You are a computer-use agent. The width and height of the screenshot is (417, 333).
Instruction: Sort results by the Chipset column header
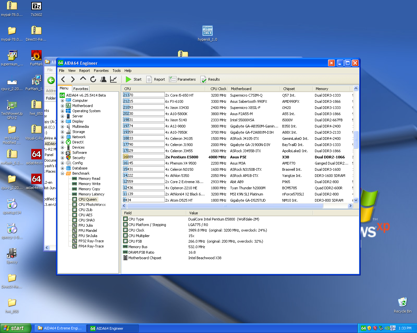pyautogui.click(x=296, y=89)
